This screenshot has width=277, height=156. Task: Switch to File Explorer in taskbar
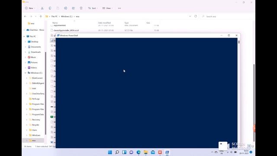(145, 152)
